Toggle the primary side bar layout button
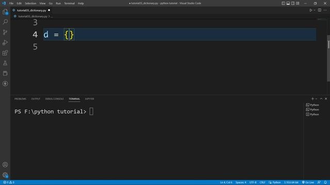Viewport: 330px width, 185px height. click(283, 3)
